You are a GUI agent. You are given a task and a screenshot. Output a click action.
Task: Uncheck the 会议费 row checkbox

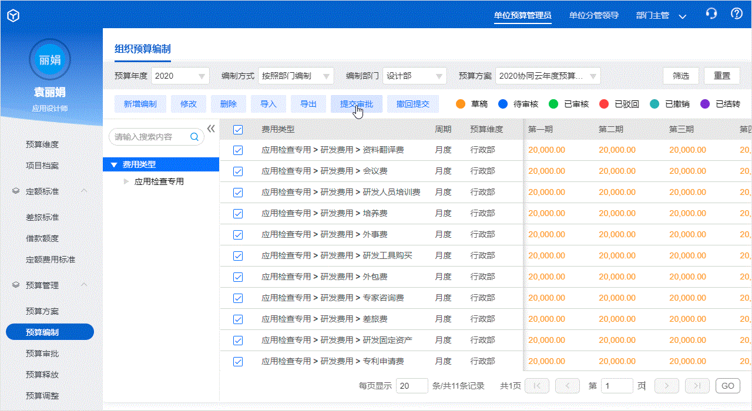[x=238, y=171]
